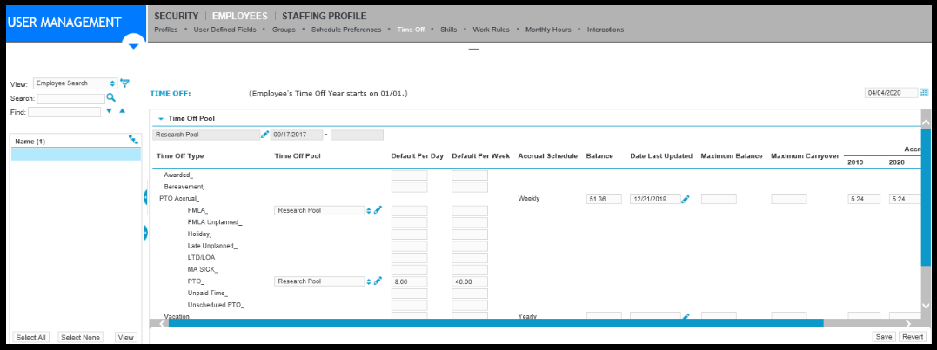
Task: Go to the Monthly Hours tab
Action: (x=548, y=30)
